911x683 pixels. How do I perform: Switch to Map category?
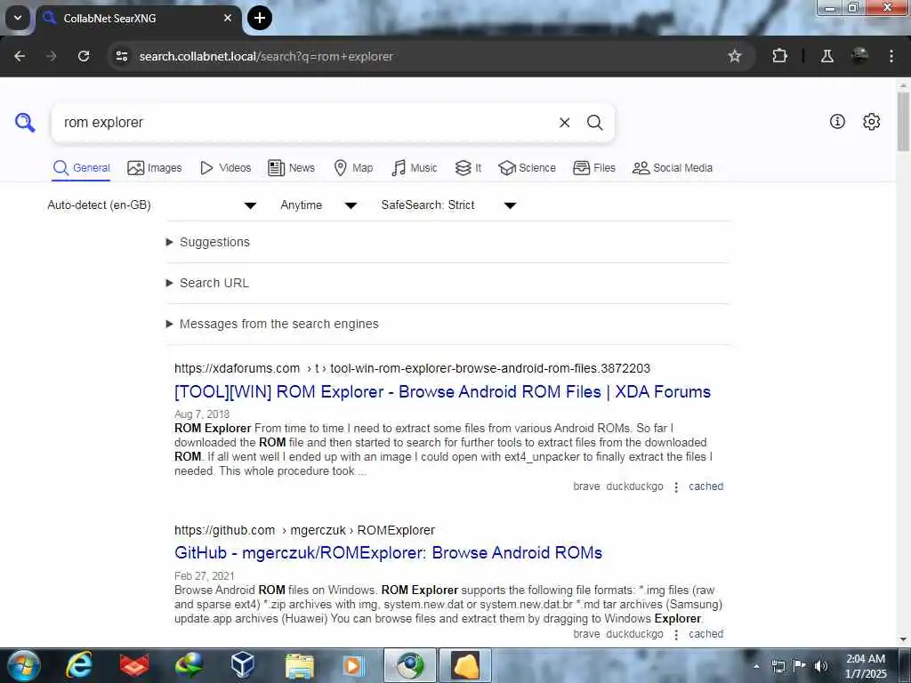(x=353, y=168)
